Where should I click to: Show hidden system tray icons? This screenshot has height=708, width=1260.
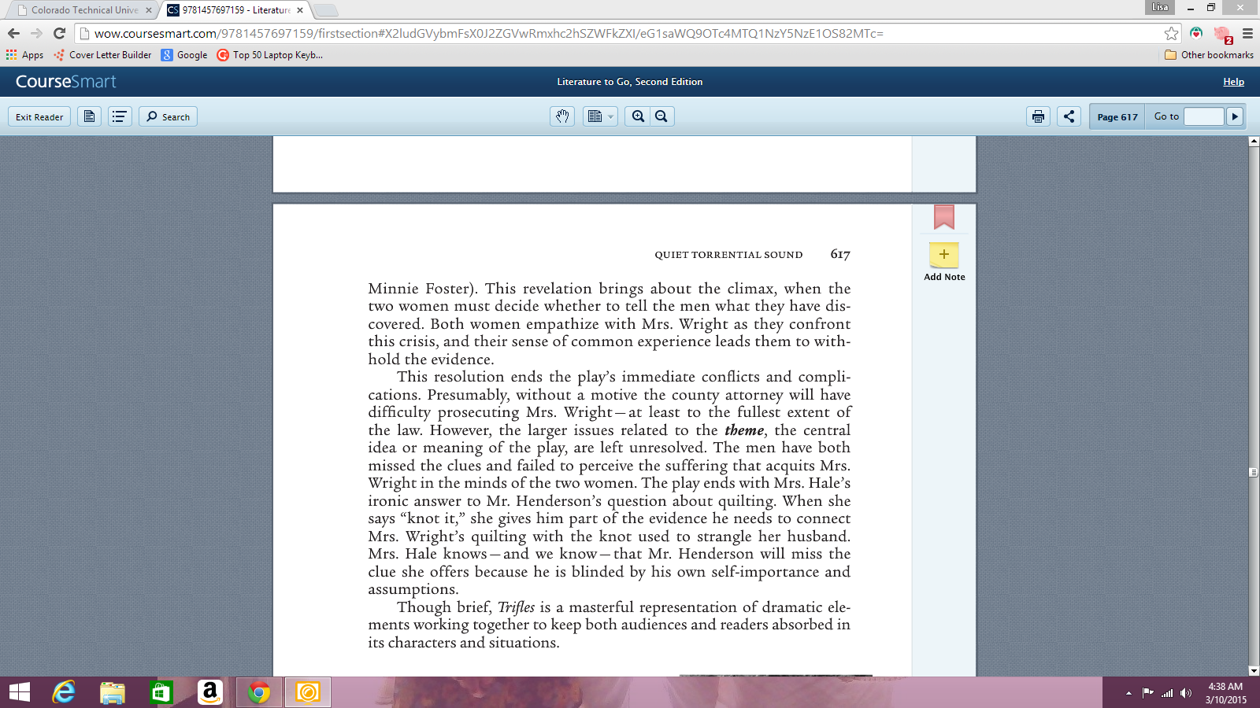click(1128, 693)
